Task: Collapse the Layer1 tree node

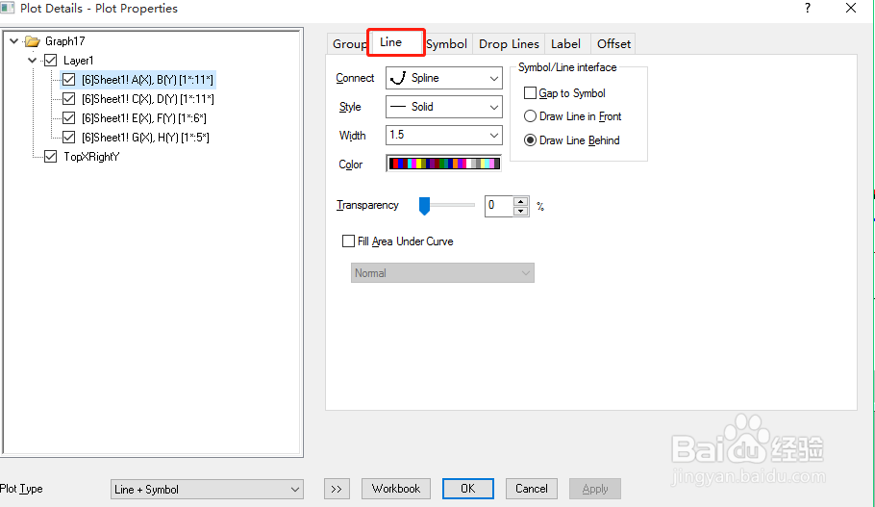Action: click(33, 61)
